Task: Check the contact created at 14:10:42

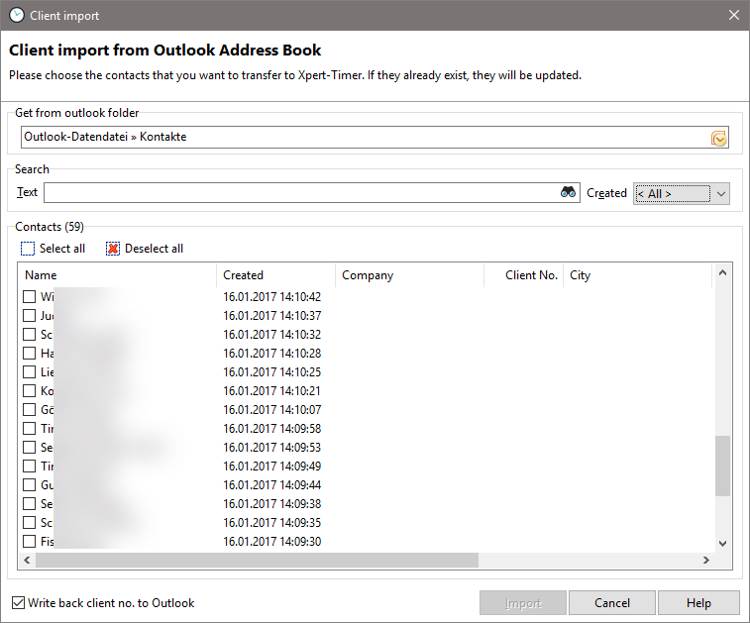Action: (x=30, y=296)
